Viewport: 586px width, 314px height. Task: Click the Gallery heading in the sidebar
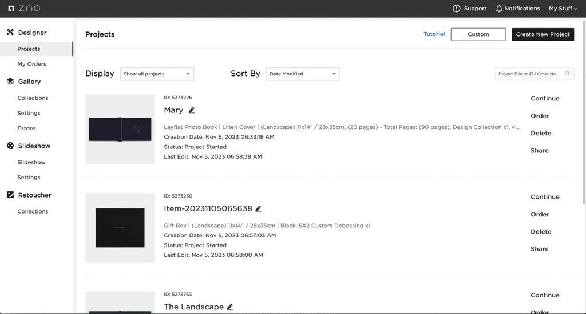(x=30, y=81)
